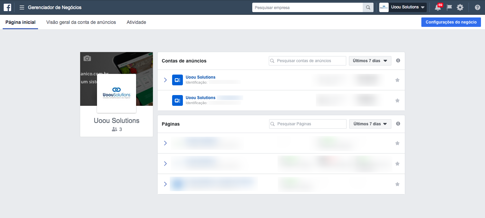Viewport: 485px width, 218px height.
Task: Open notifications bell with 69 badge
Action: 438,7
